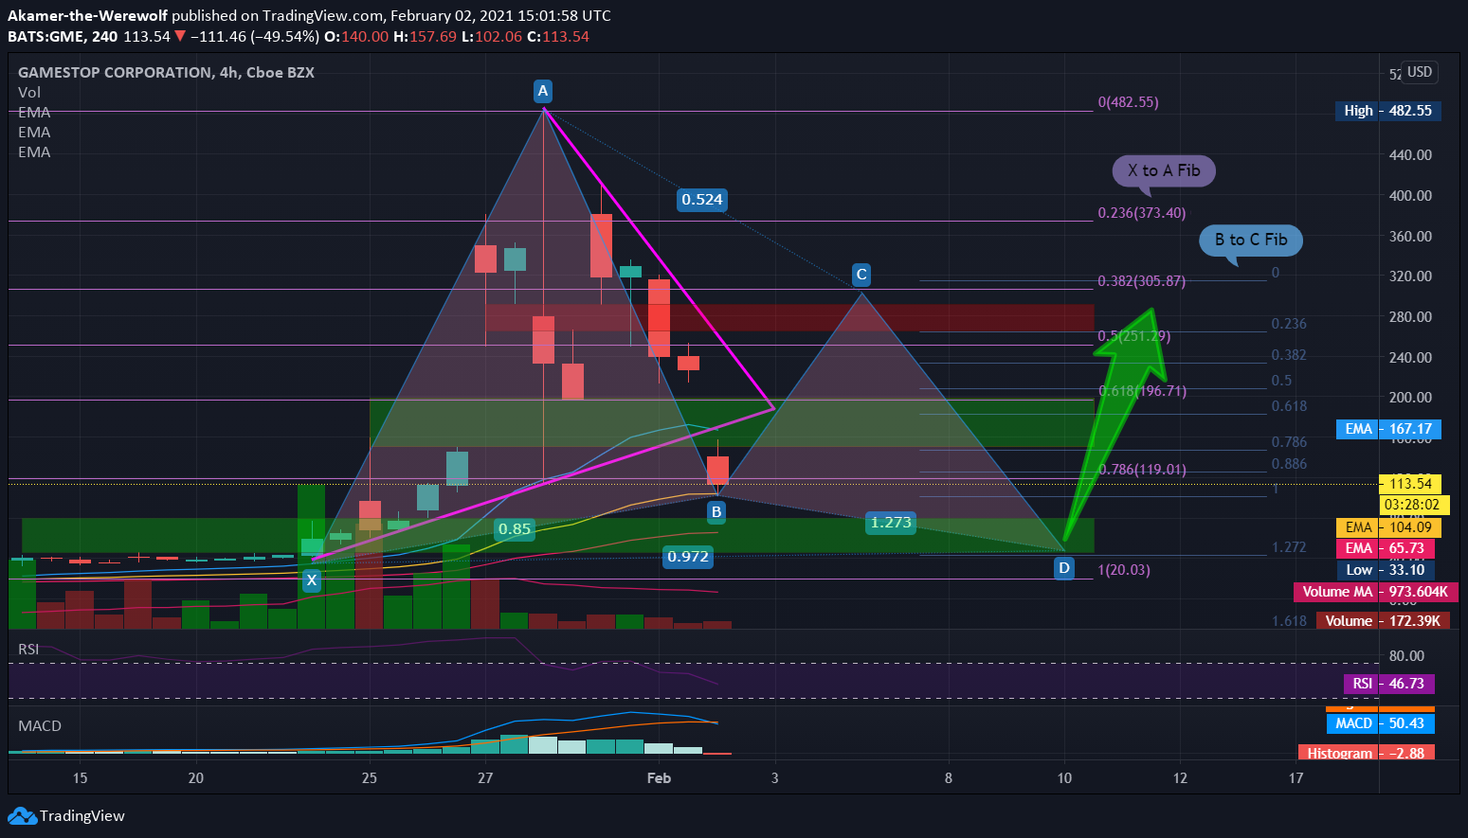Click the 1.618 B-to-C Fib level label

coord(1289,621)
